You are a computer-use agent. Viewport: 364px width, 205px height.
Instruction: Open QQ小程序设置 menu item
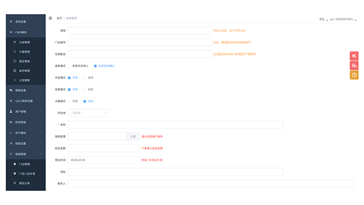click(26, 101)
